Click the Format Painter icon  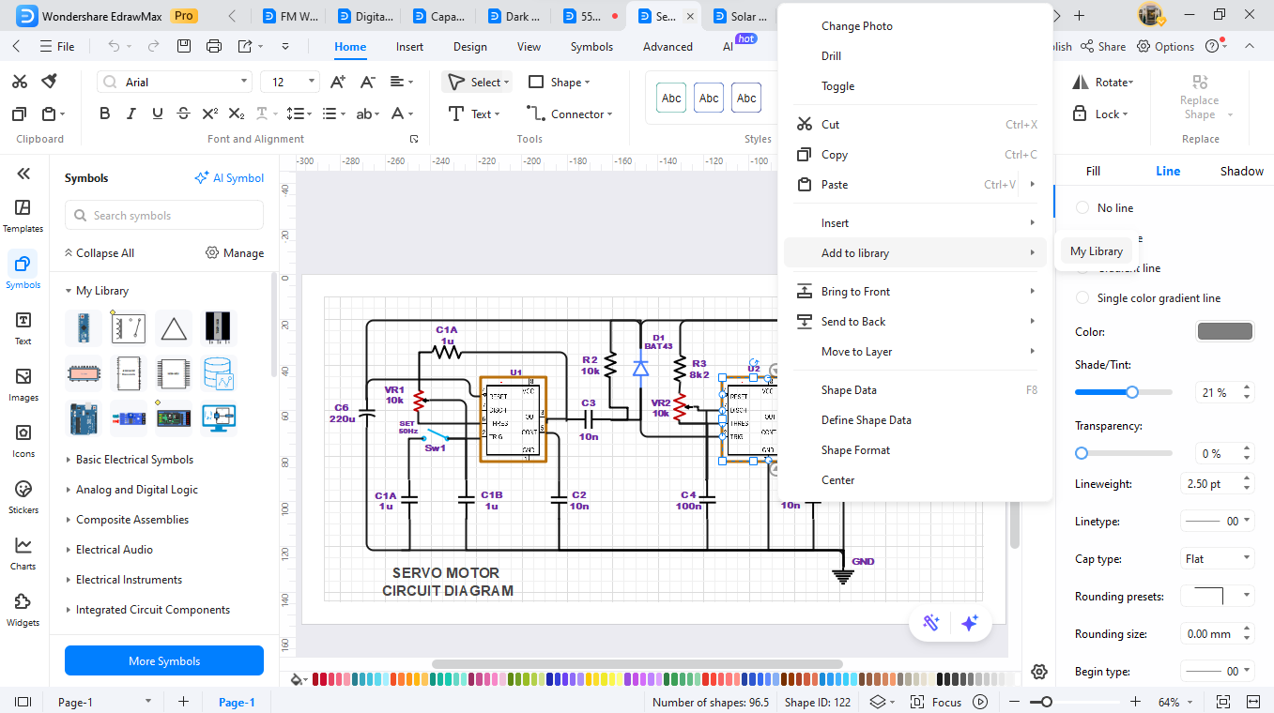click(50, 82)
